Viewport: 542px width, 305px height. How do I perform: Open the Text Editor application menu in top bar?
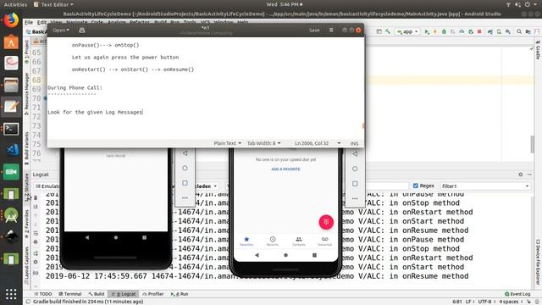click(x=53, y=4)
